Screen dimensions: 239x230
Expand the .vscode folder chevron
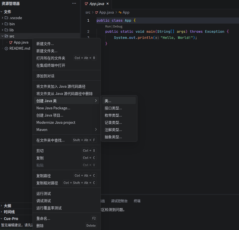click(2, 18)
